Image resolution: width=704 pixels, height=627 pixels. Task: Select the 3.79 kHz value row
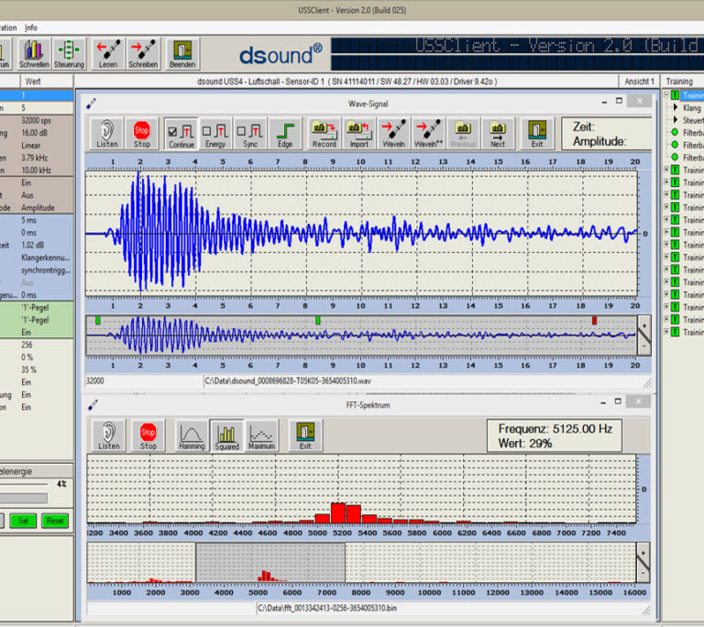click(37, 158)
